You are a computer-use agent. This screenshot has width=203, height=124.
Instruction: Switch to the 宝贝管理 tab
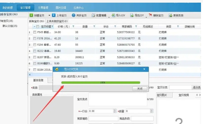25,8
